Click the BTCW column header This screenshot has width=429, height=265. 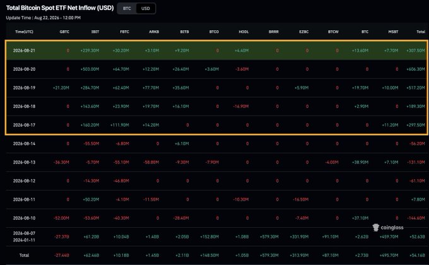pyautogui.click(x=333, y=32)
